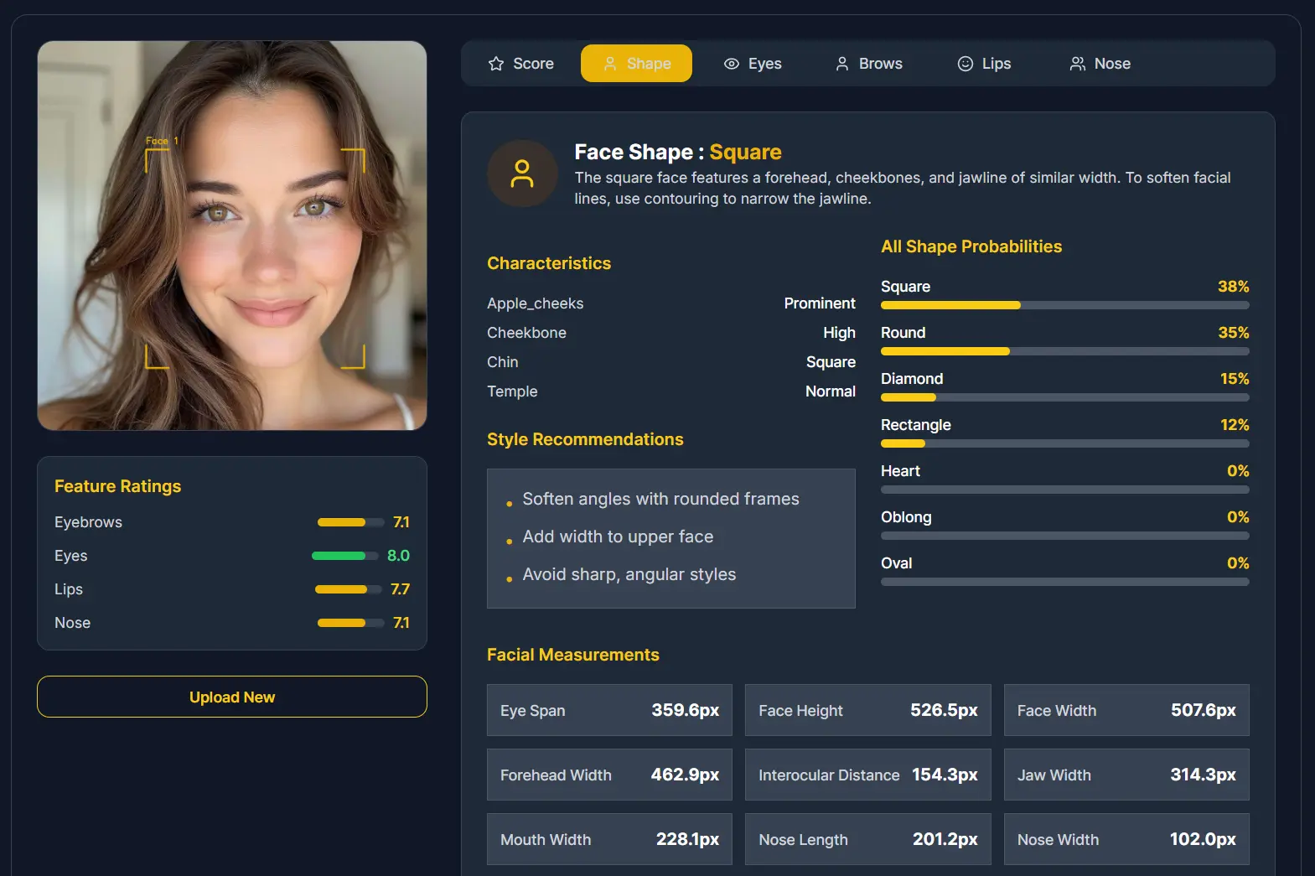Click 'Soften angles with rounded frames'
Image resolution: width=1315 pixels, height=876 pixels.
660,499
